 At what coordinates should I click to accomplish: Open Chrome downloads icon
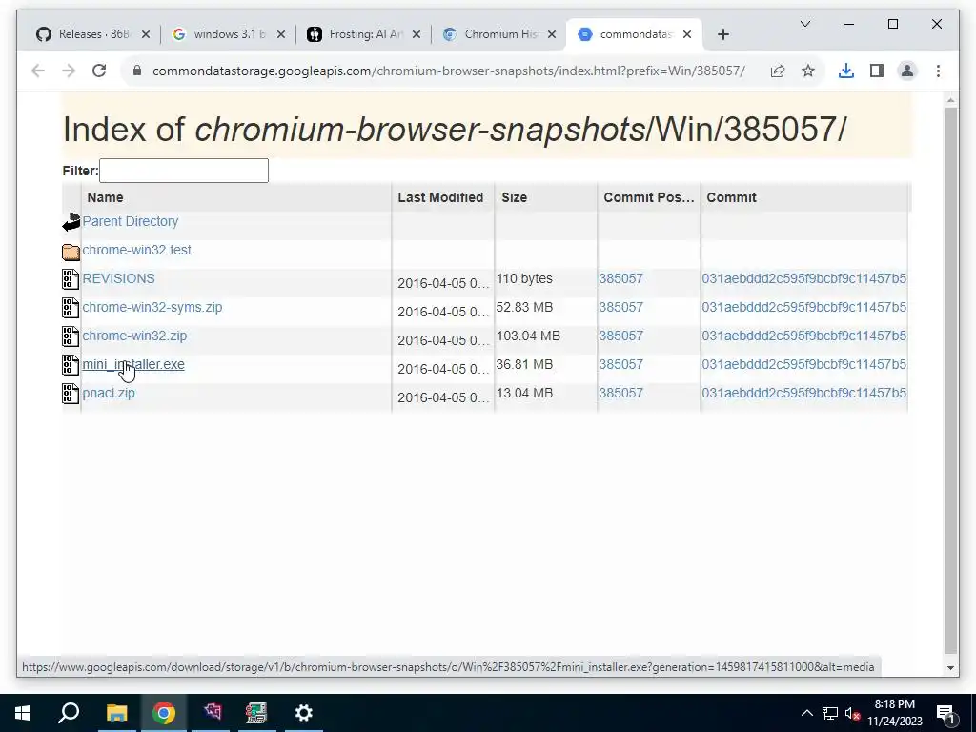click(846, 71)
